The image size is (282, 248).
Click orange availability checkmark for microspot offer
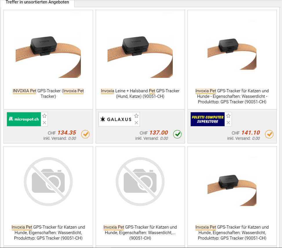click(85, 134)
